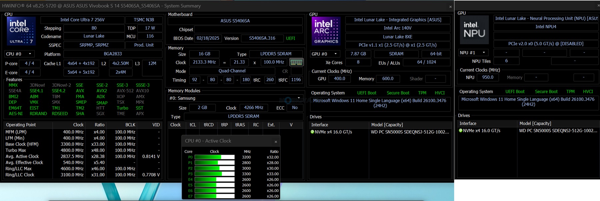The width and height of the screenshot is (600, 201).
Task: Open the GPU #0 selector dropdown
Action: point(325,54)
